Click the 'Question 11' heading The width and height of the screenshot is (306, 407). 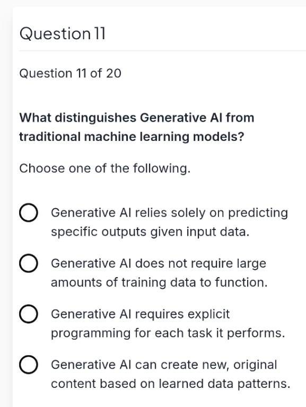tap(63, 34)
